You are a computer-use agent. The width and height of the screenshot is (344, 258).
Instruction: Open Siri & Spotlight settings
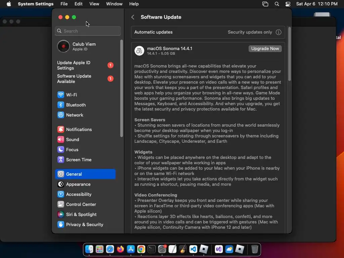pos(85,215)
